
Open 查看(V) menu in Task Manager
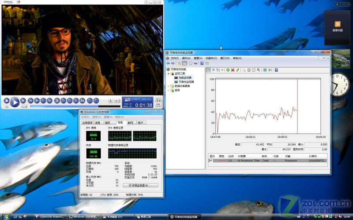click(x=108, y=117)
